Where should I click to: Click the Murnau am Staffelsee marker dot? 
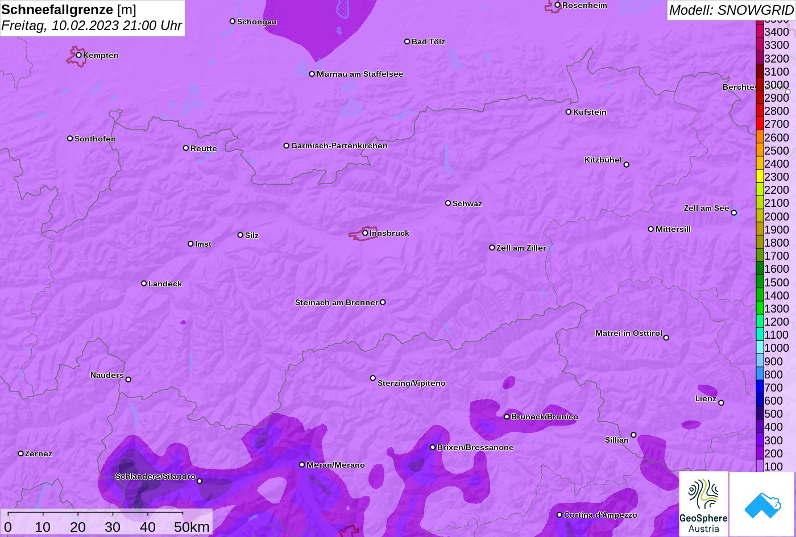coord(312,74)
